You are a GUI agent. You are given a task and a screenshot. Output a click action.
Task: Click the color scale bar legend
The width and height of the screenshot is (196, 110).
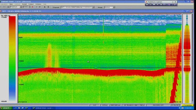point(12,58)
